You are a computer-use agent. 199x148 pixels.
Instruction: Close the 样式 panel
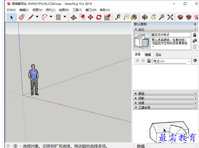pos(195,30)
